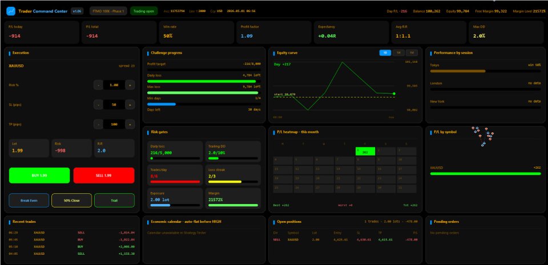Select the 1D equity curve timeframe
Screen dimensions: 548x265
[x=385, y=52]
